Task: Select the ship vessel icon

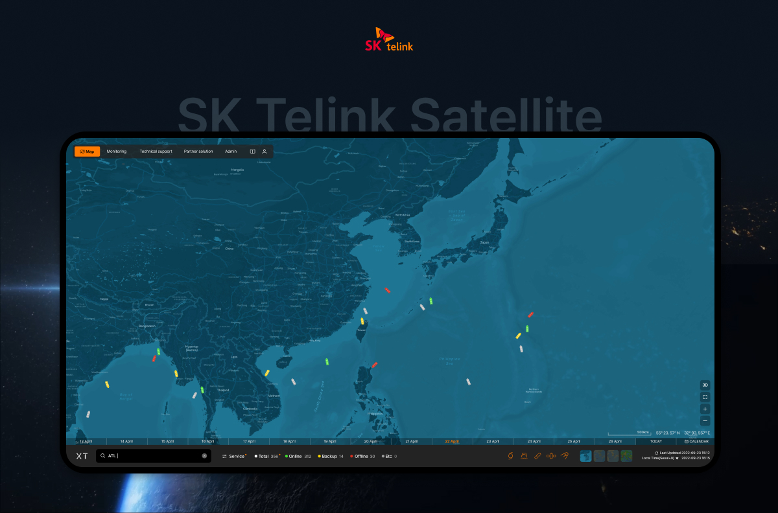Action: click(524, 456)
